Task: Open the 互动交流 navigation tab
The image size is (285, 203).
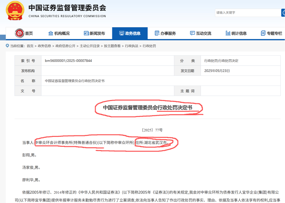Action: [x=201, y=33]
